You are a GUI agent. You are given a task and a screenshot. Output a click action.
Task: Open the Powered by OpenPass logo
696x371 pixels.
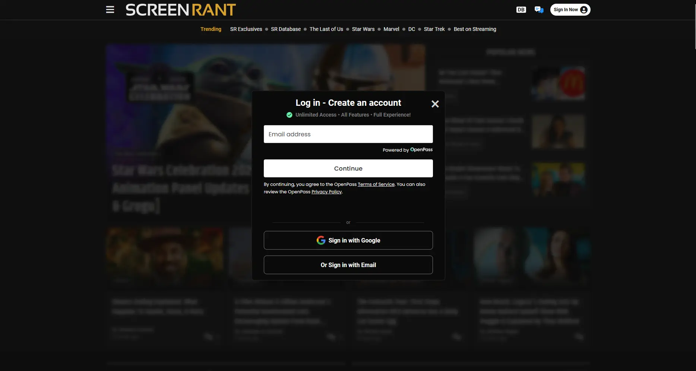421,150
